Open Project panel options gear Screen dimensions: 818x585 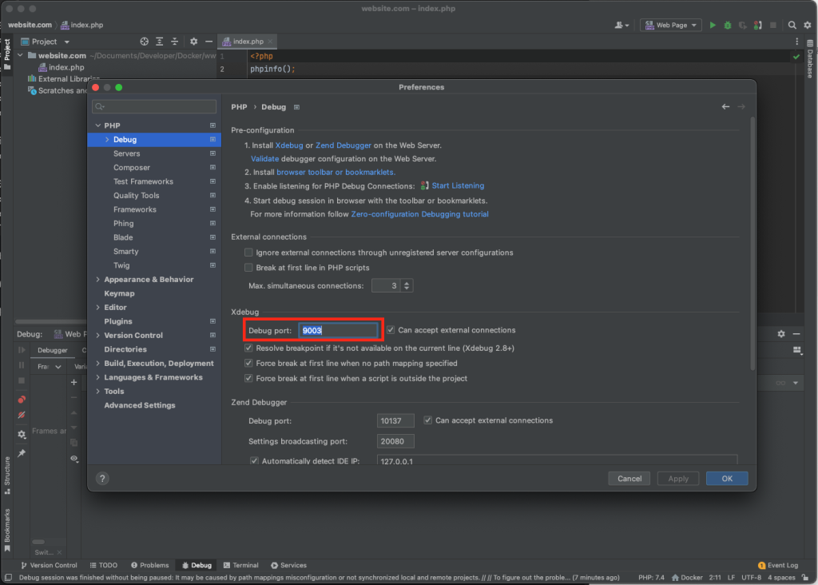193,42
